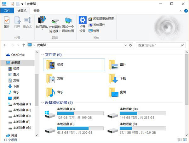This screenshot has width=189, height=143.
Task: Switch to the 文件 tab
Action: point(7,11)
